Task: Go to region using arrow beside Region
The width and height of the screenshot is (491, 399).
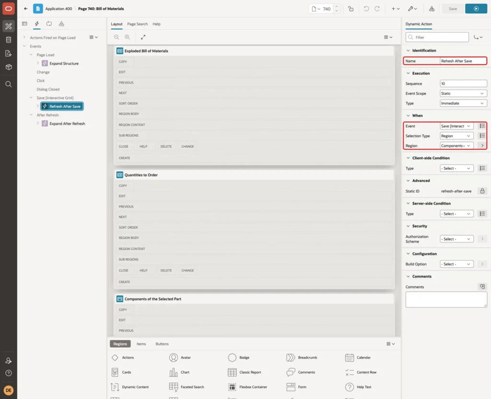Action: 482,146
